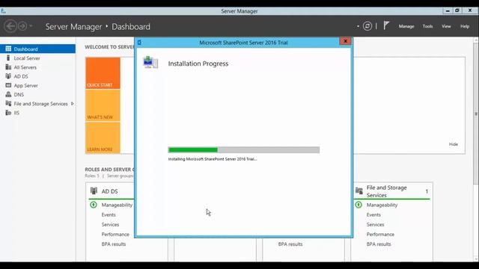Click the Back navigation arrow in Server Manager

(x=10, y=26)
